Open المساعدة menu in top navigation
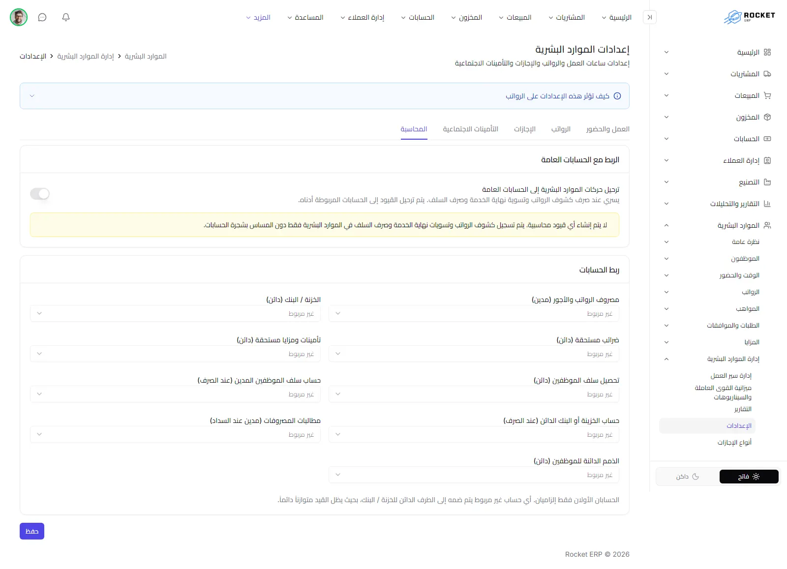Viewport: 787px width, 569px height. coord(305,17)
